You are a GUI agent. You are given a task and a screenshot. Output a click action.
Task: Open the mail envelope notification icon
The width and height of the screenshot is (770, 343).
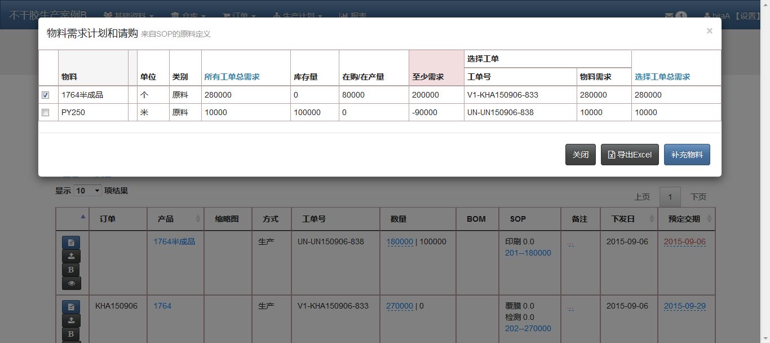coord(669,16)
